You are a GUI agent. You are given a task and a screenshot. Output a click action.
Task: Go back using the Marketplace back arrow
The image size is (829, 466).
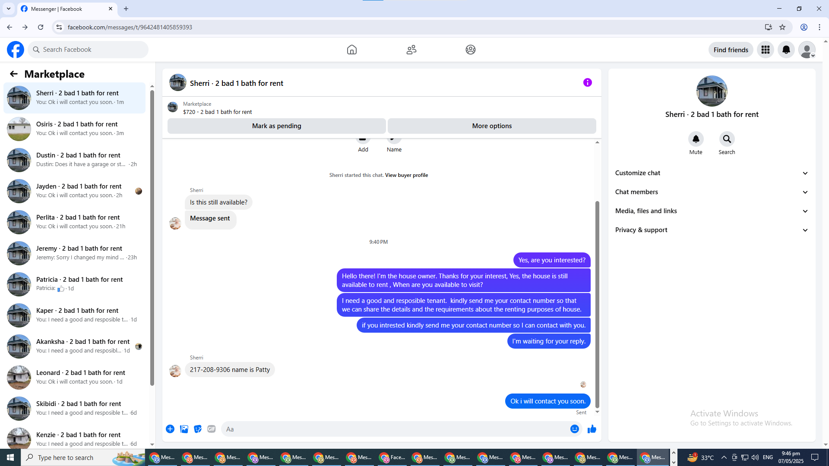pos(14,74)
